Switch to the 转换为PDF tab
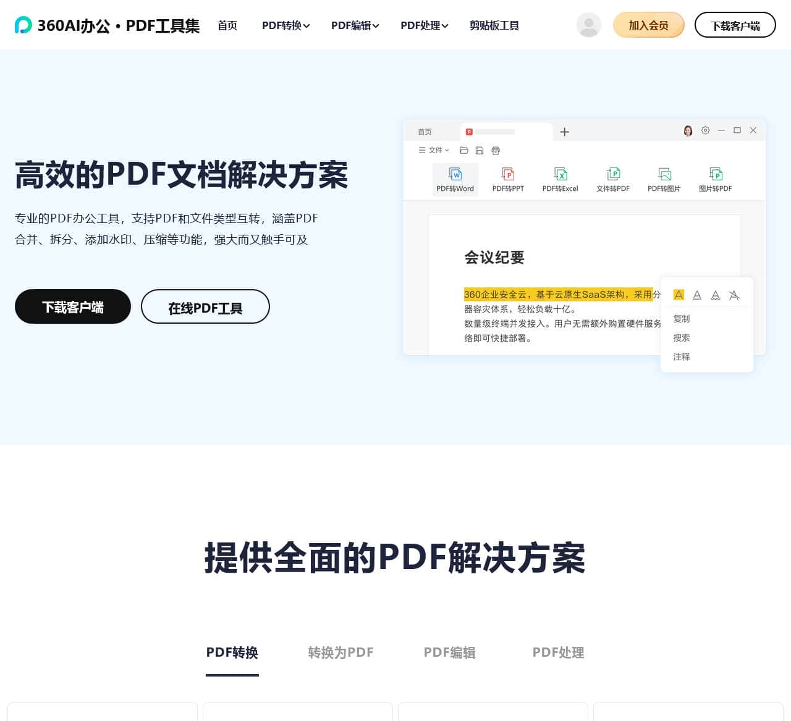791x721 pixels. [x=341, y=652]
